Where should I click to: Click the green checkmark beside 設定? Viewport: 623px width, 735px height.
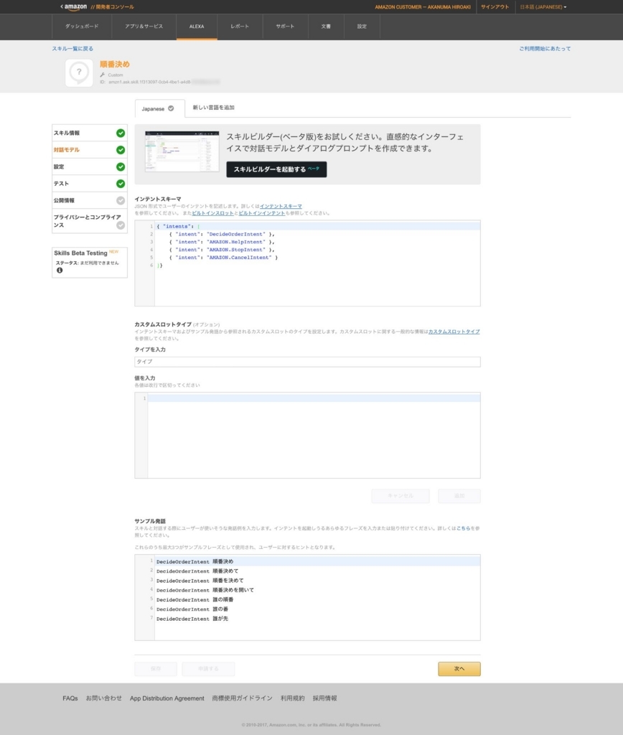(121, 167)
